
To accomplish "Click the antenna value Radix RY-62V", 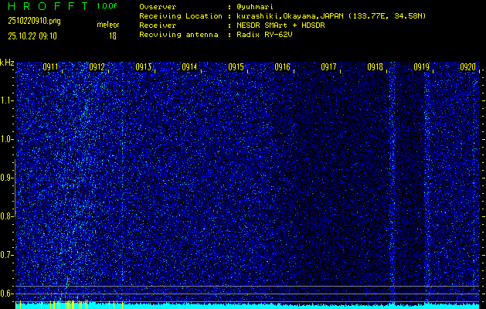I will coord(264,35).
